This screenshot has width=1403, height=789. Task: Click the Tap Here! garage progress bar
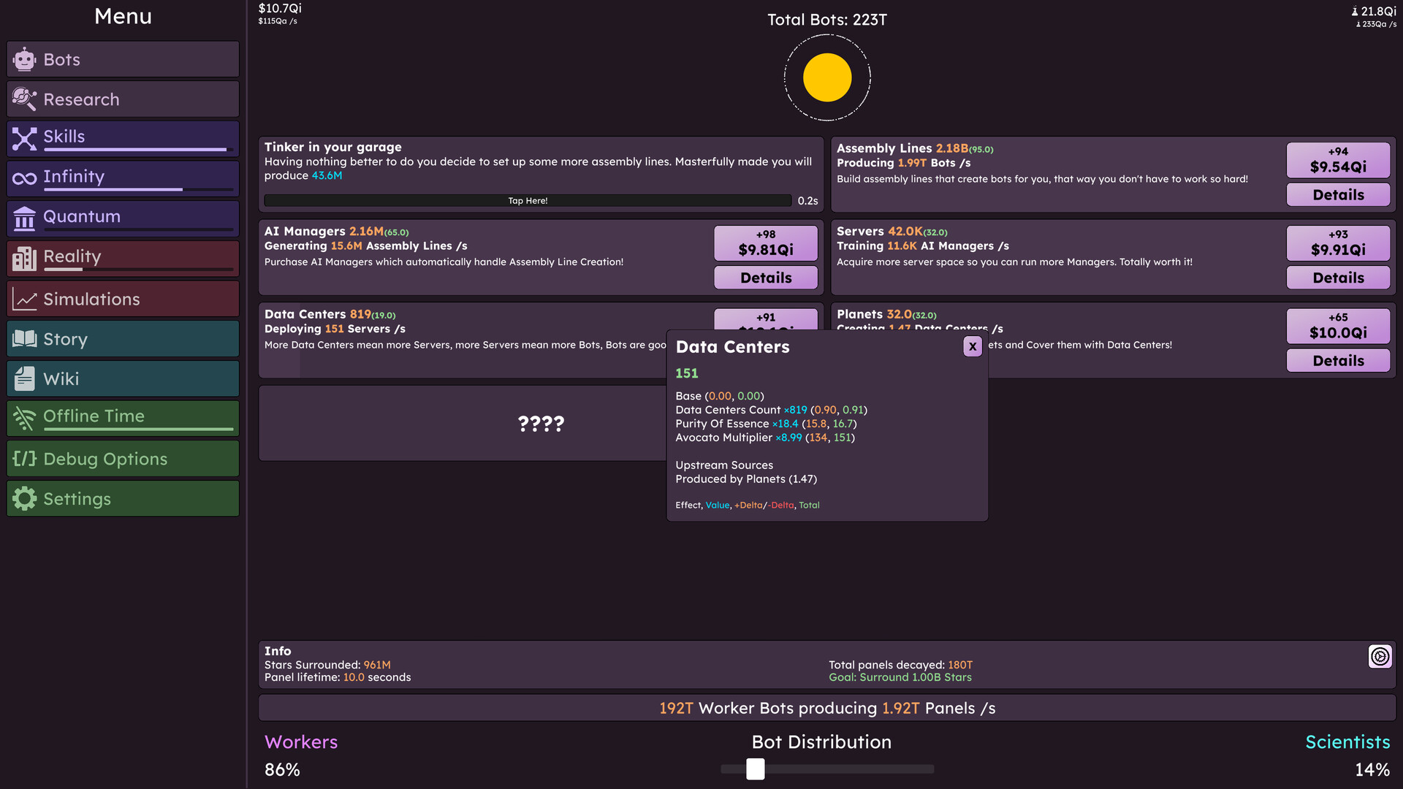528,200
